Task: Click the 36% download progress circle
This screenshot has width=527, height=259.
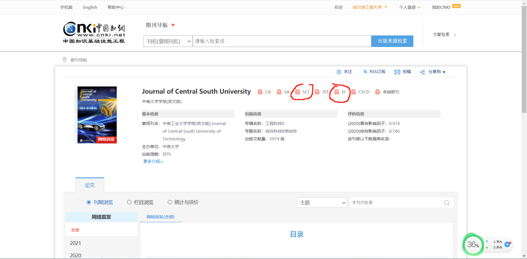Action: pyautogui.click(x=473, y=245)
